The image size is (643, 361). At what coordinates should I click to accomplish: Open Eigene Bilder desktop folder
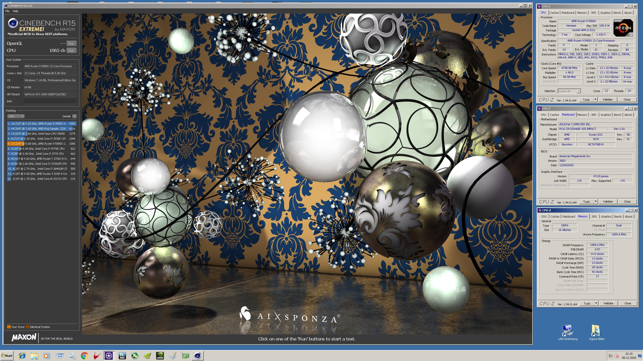597,332
